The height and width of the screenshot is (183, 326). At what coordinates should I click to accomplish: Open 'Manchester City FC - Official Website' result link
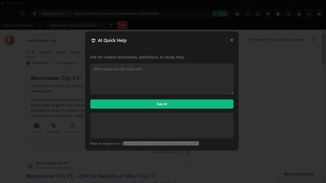point(92,176)
